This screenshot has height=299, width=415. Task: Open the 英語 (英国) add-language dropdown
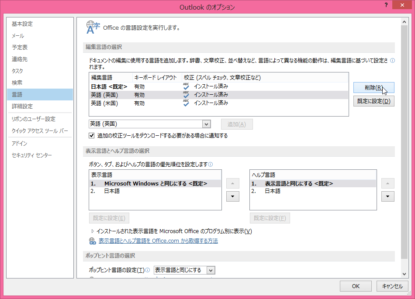[207, 124]
